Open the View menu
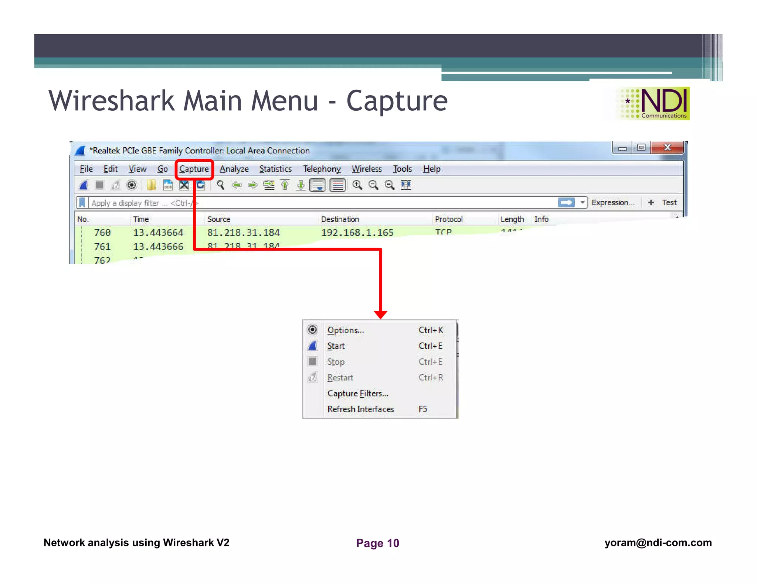The width and height of the screenshot is (757, 584). 138,169
